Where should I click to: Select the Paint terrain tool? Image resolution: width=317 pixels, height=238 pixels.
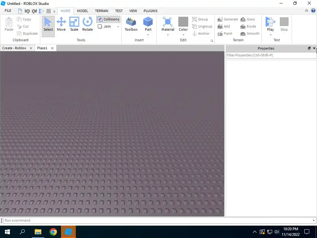(x=225, y=33)
